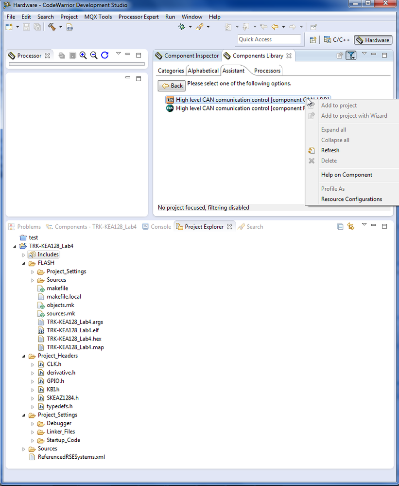Zoom in on Processor view
This screenshot has width=399, height=486.
point(83,55)
